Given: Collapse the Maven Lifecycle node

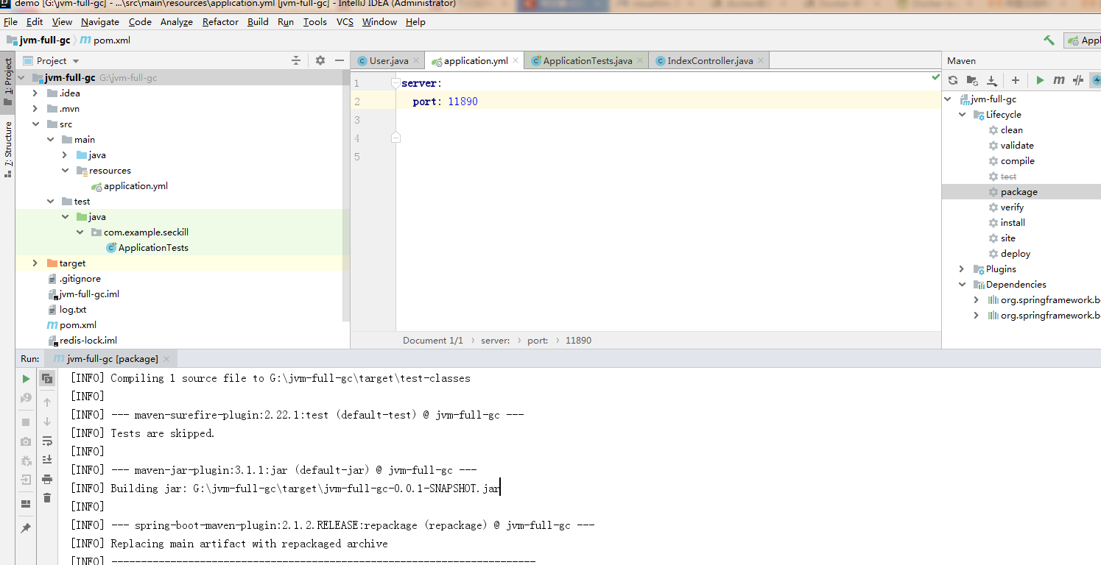Looking at the screenshot, I should [963, 115].
